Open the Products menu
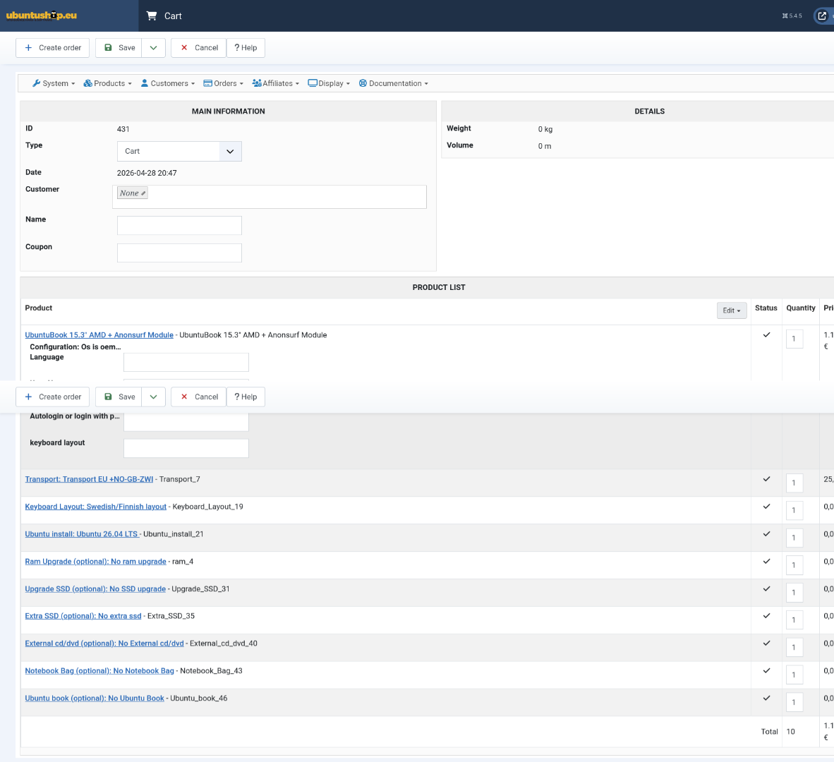The height and width of the screenshot is (762, 834). click(107, 83)
